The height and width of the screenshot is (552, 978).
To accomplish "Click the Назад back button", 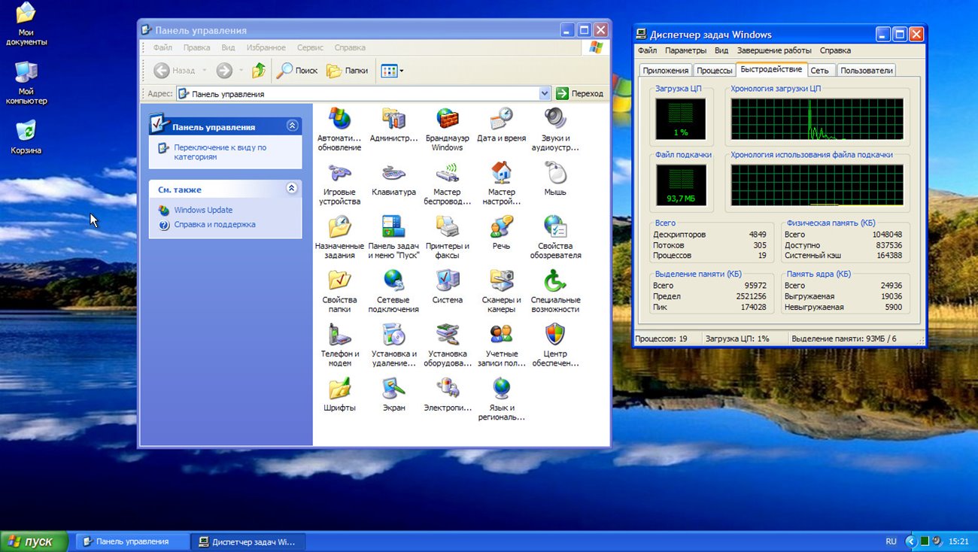I will click(175, 71).
